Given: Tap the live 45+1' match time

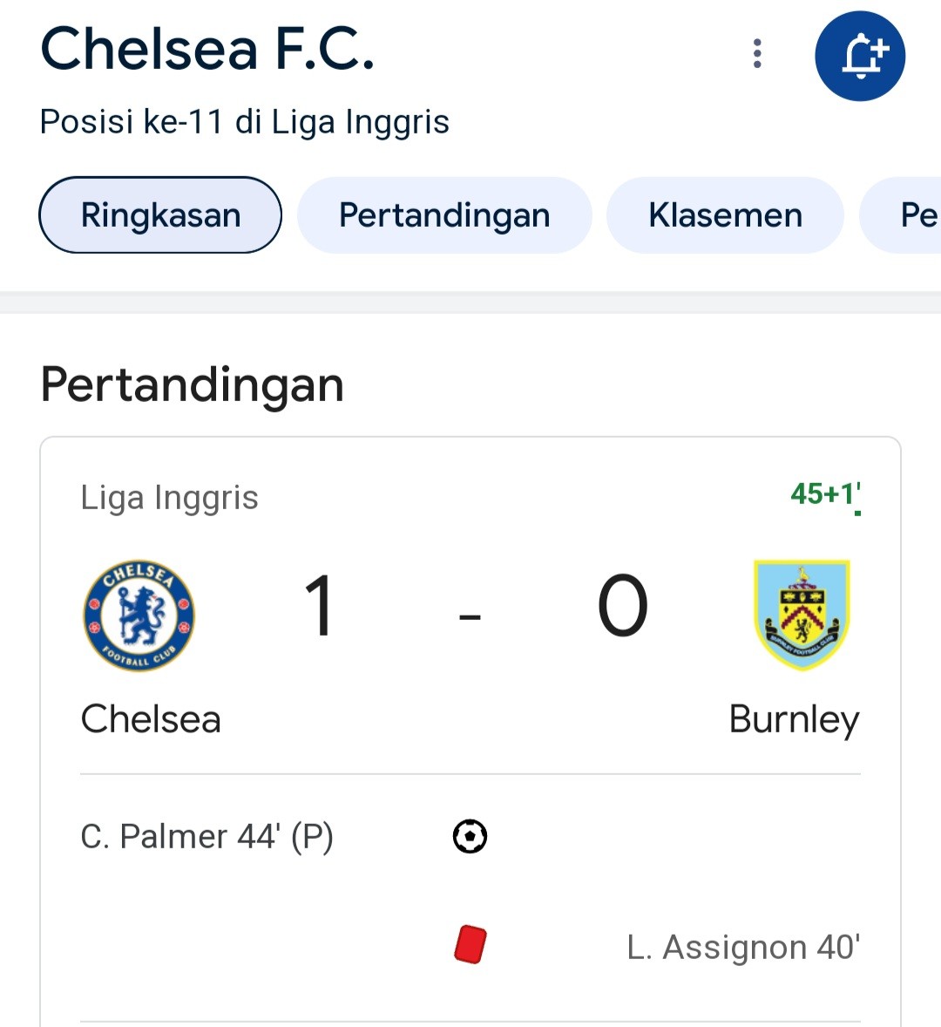Looking at the screenshot, I should (x=826, y=494).
